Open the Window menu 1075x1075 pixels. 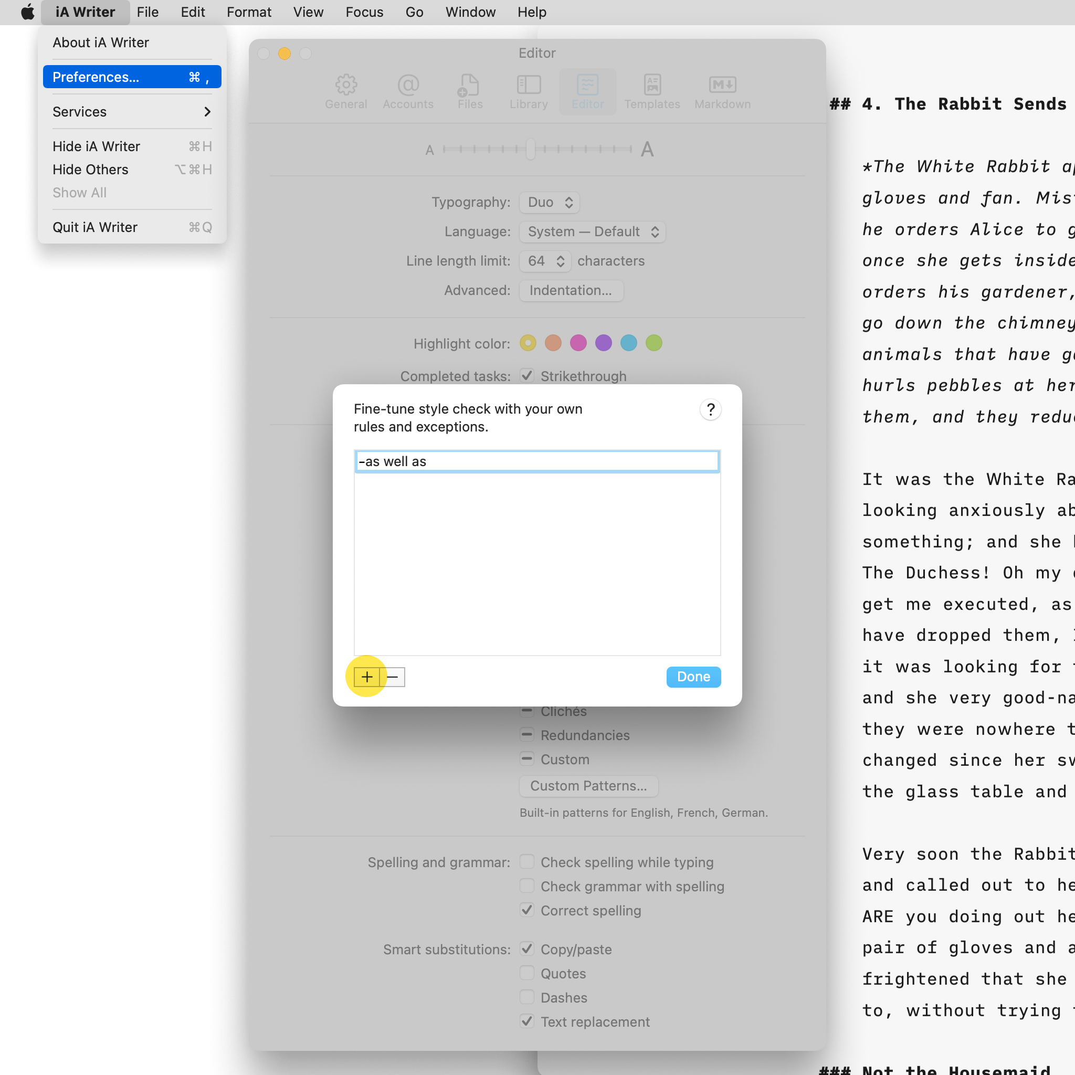[x=470, y=12]
